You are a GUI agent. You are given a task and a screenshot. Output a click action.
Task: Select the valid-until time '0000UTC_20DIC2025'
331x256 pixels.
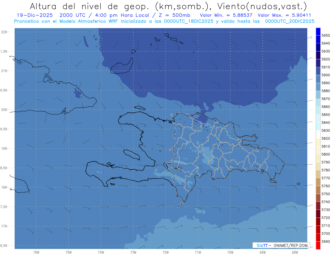(x=289, y=21)
